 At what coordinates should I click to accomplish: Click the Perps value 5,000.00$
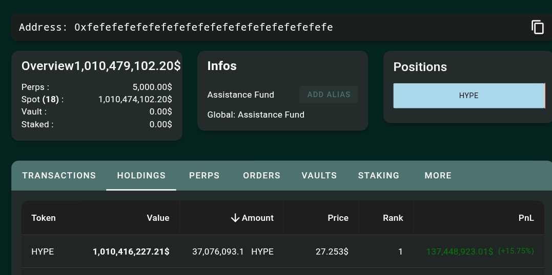152,87
